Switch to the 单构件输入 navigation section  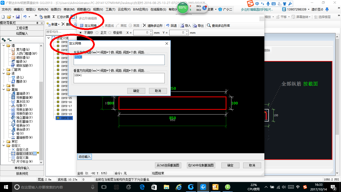click(x=22, y=168)
